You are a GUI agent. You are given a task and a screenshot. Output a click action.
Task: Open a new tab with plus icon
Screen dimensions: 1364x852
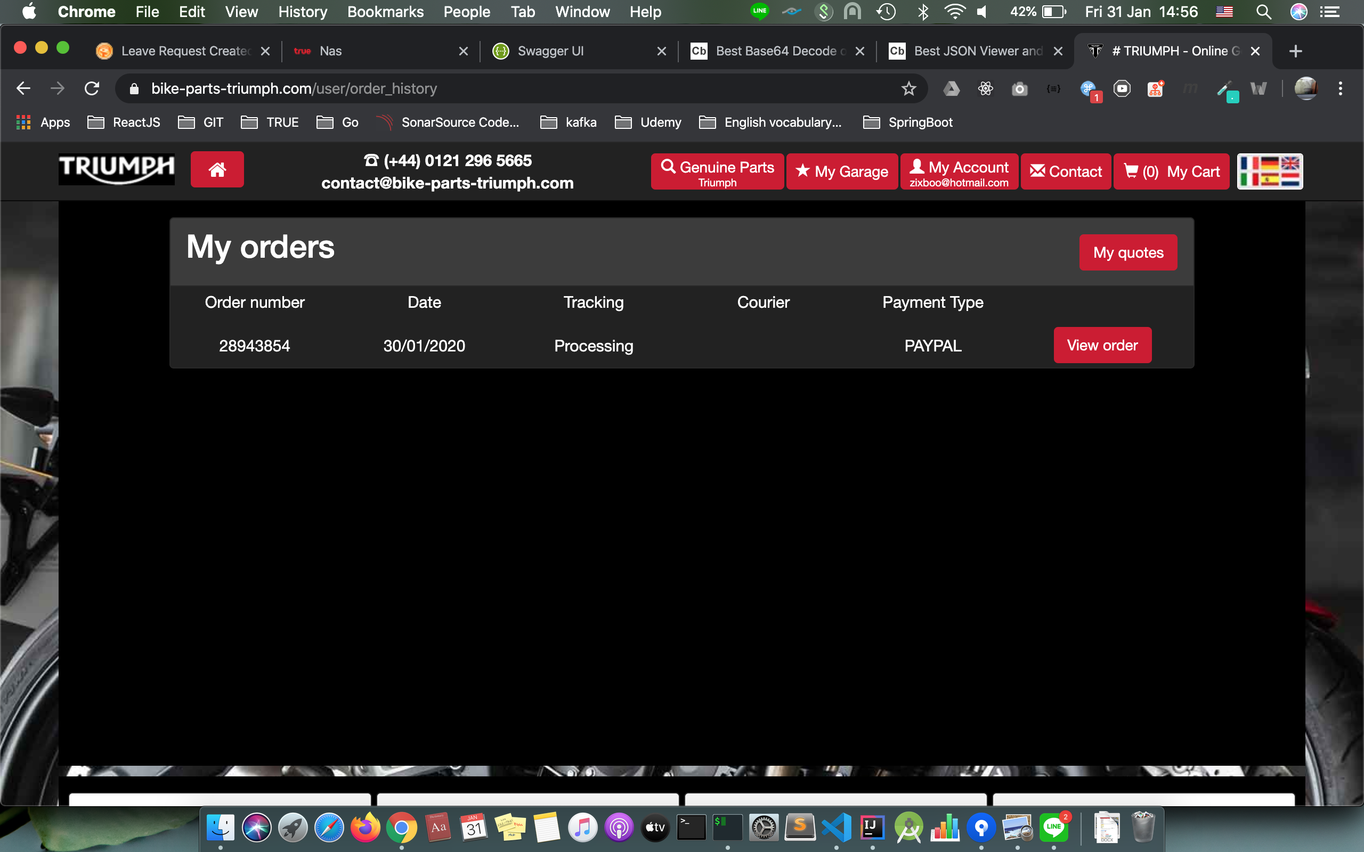(x=1295, y=51)
